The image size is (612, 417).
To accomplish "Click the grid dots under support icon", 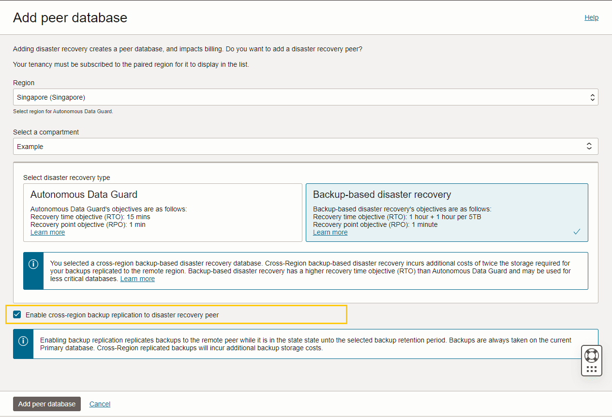I will 591,369.
